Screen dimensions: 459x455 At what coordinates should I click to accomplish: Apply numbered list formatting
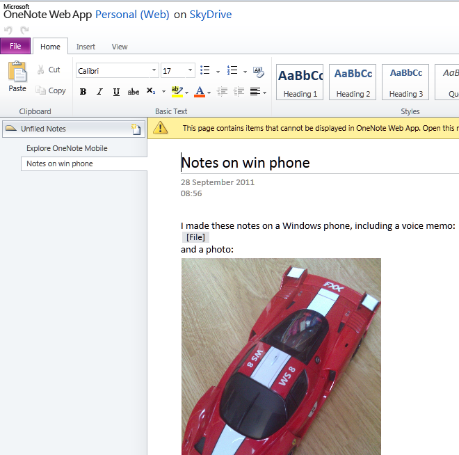(x=232, y=70)
